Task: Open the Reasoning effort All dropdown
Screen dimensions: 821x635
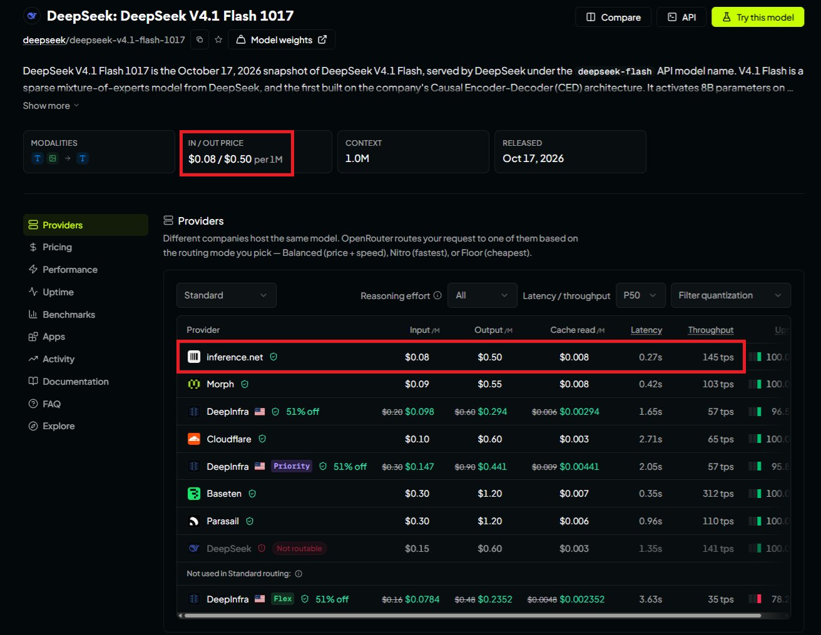Action: 482,295
